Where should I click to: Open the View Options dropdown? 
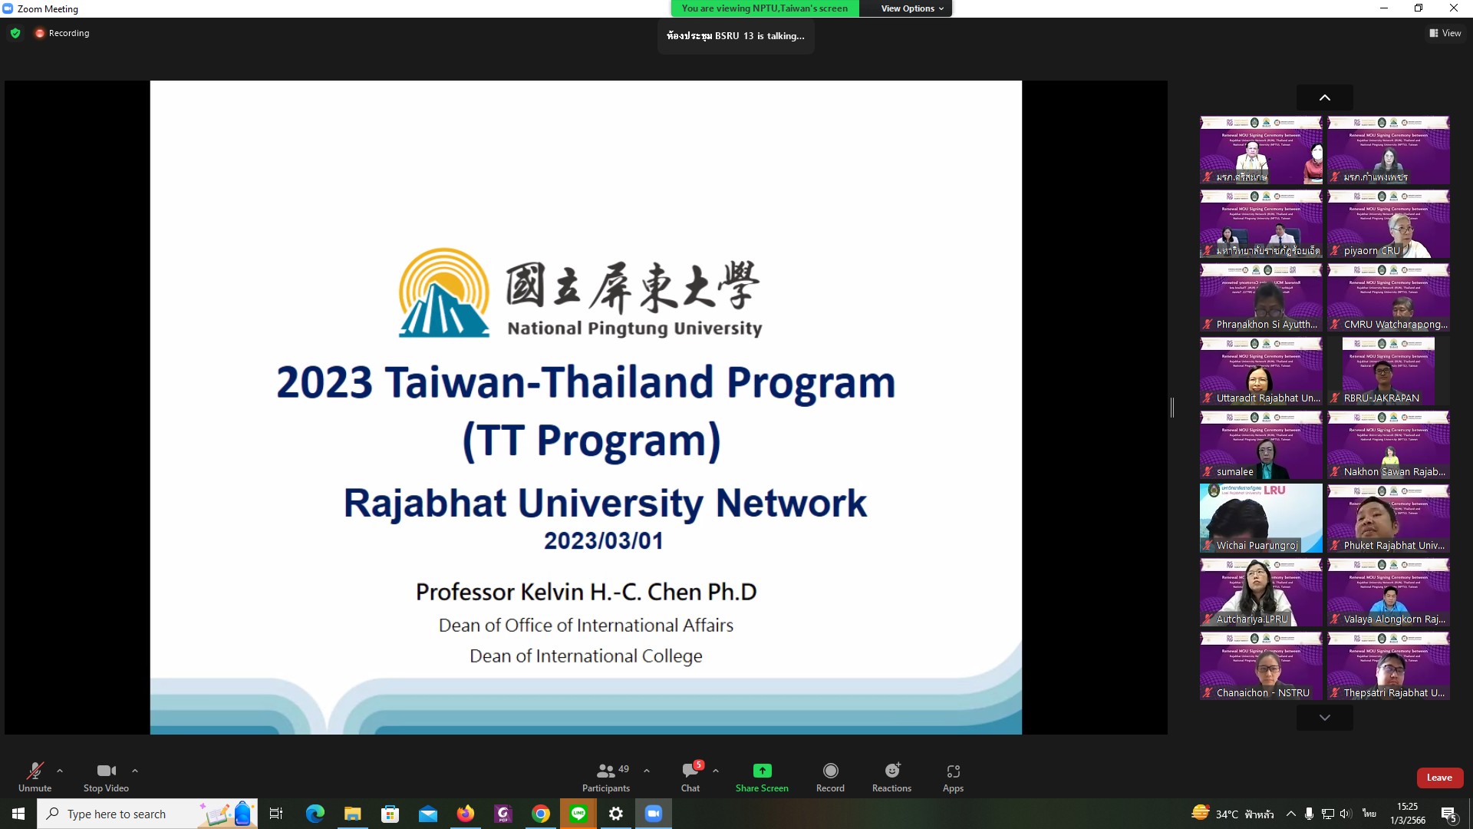tap(911, 8)
